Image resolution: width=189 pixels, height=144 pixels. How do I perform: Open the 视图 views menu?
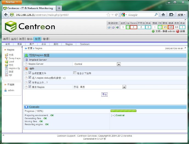coord(22,39)
